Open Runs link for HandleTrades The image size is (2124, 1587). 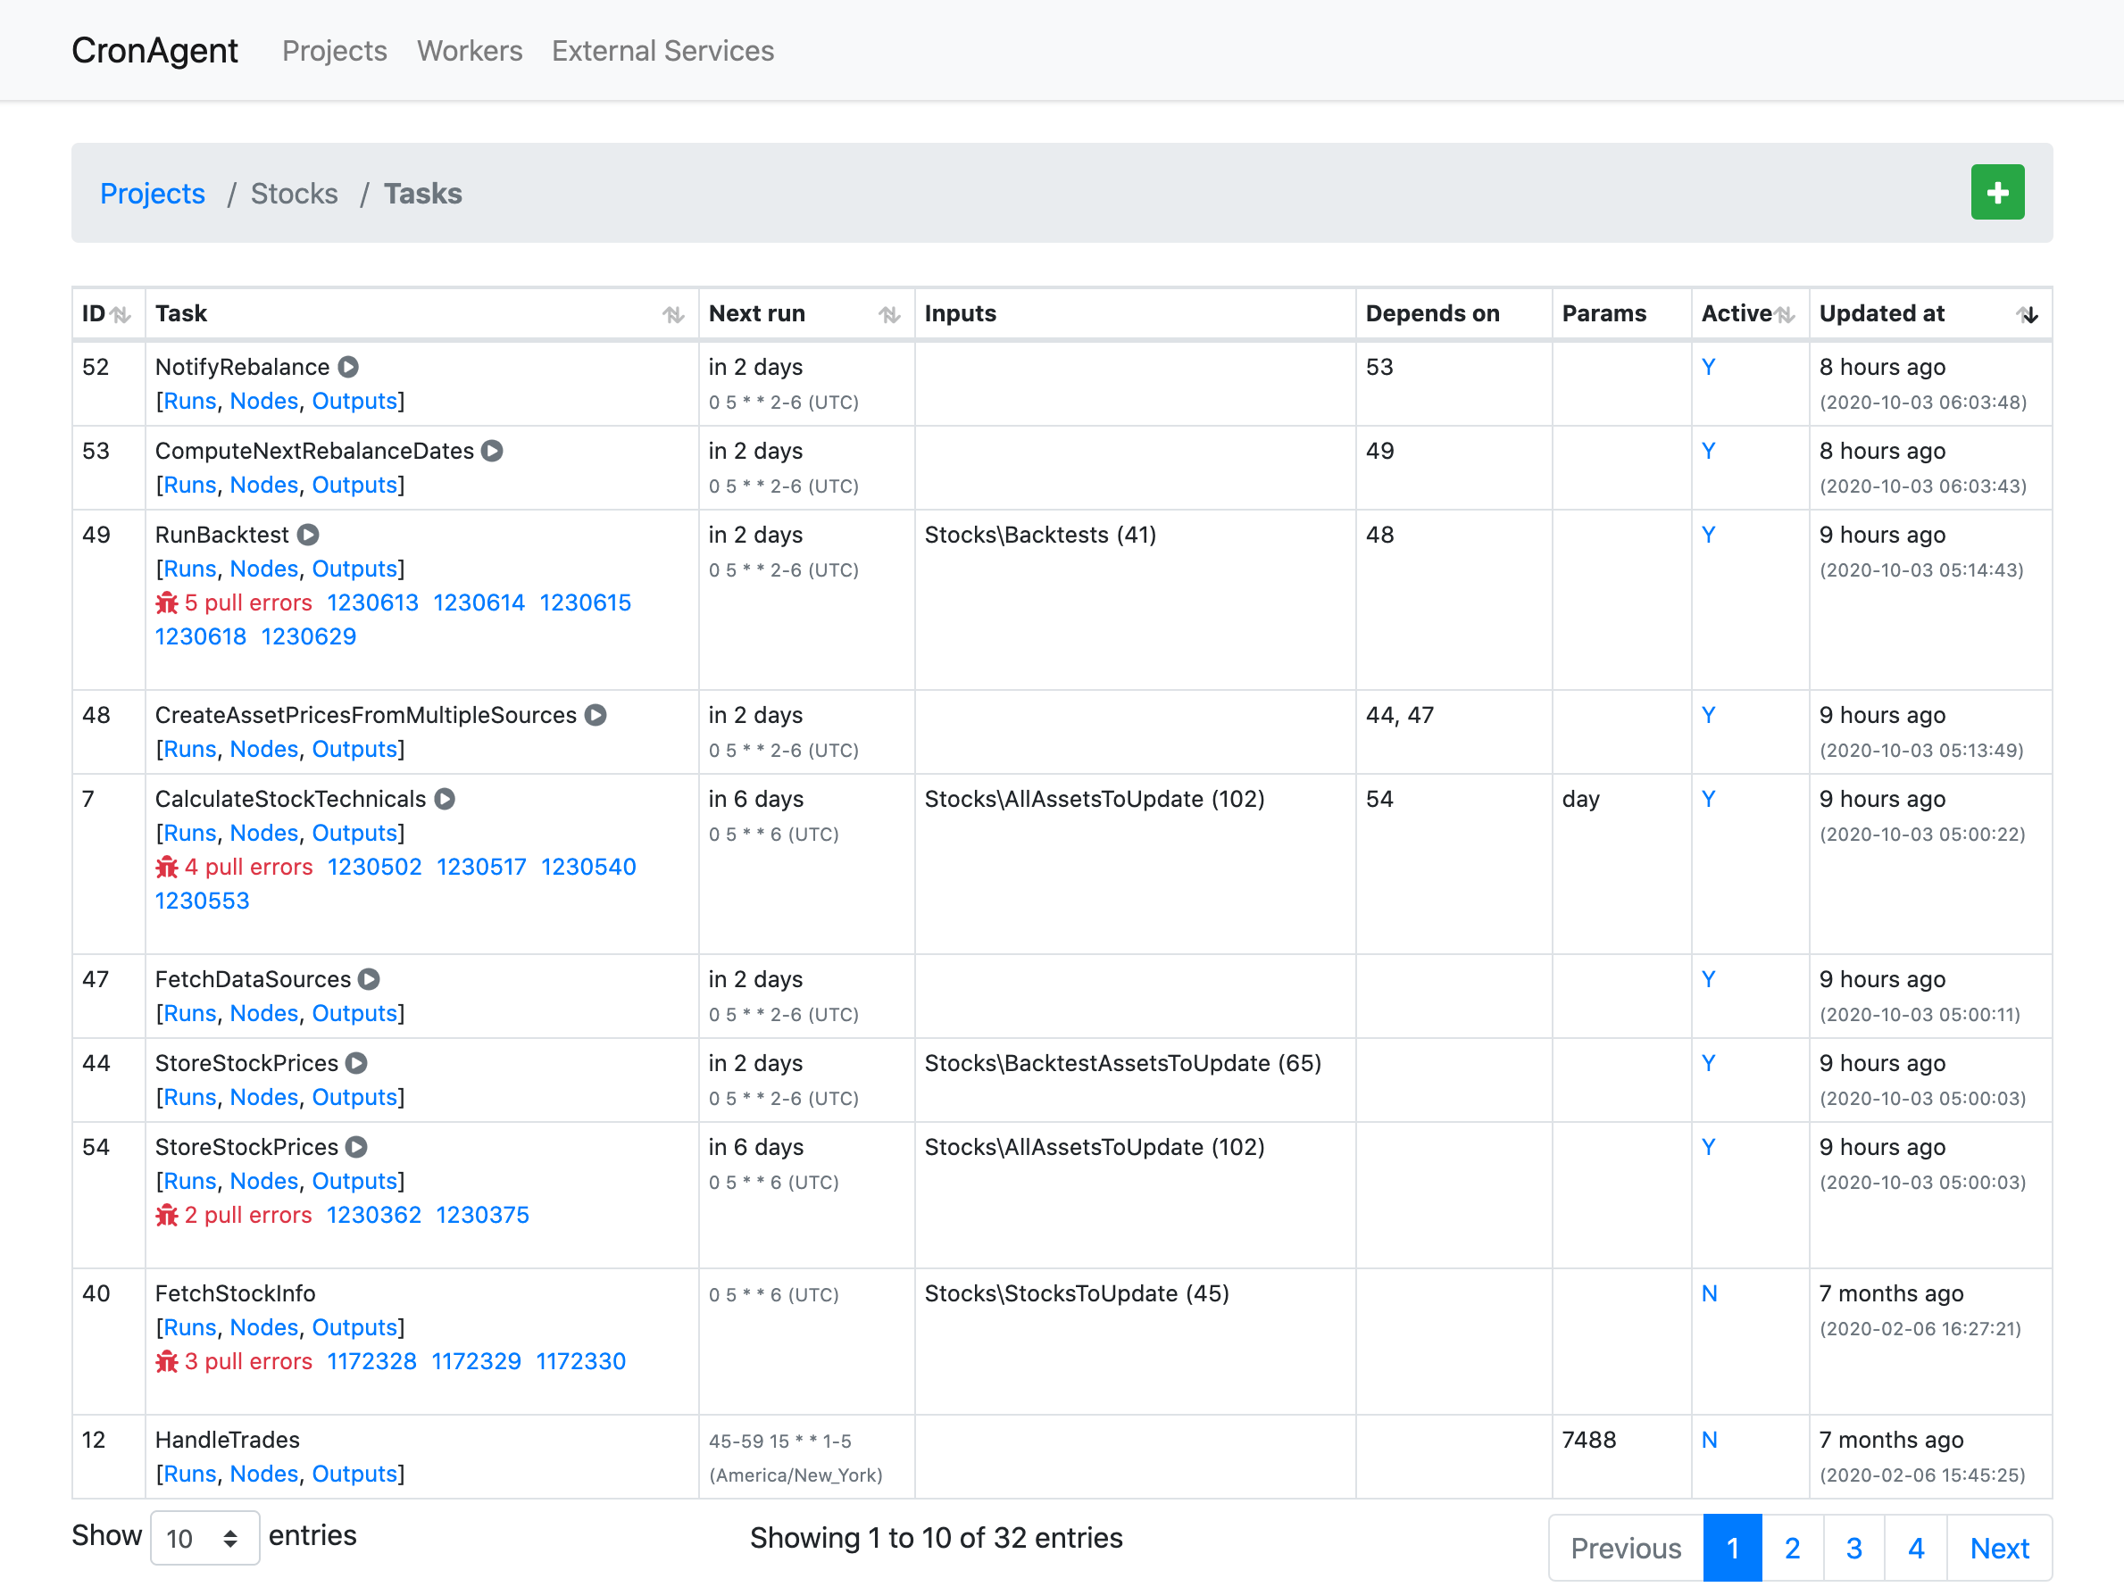(x=190, y=1474)
